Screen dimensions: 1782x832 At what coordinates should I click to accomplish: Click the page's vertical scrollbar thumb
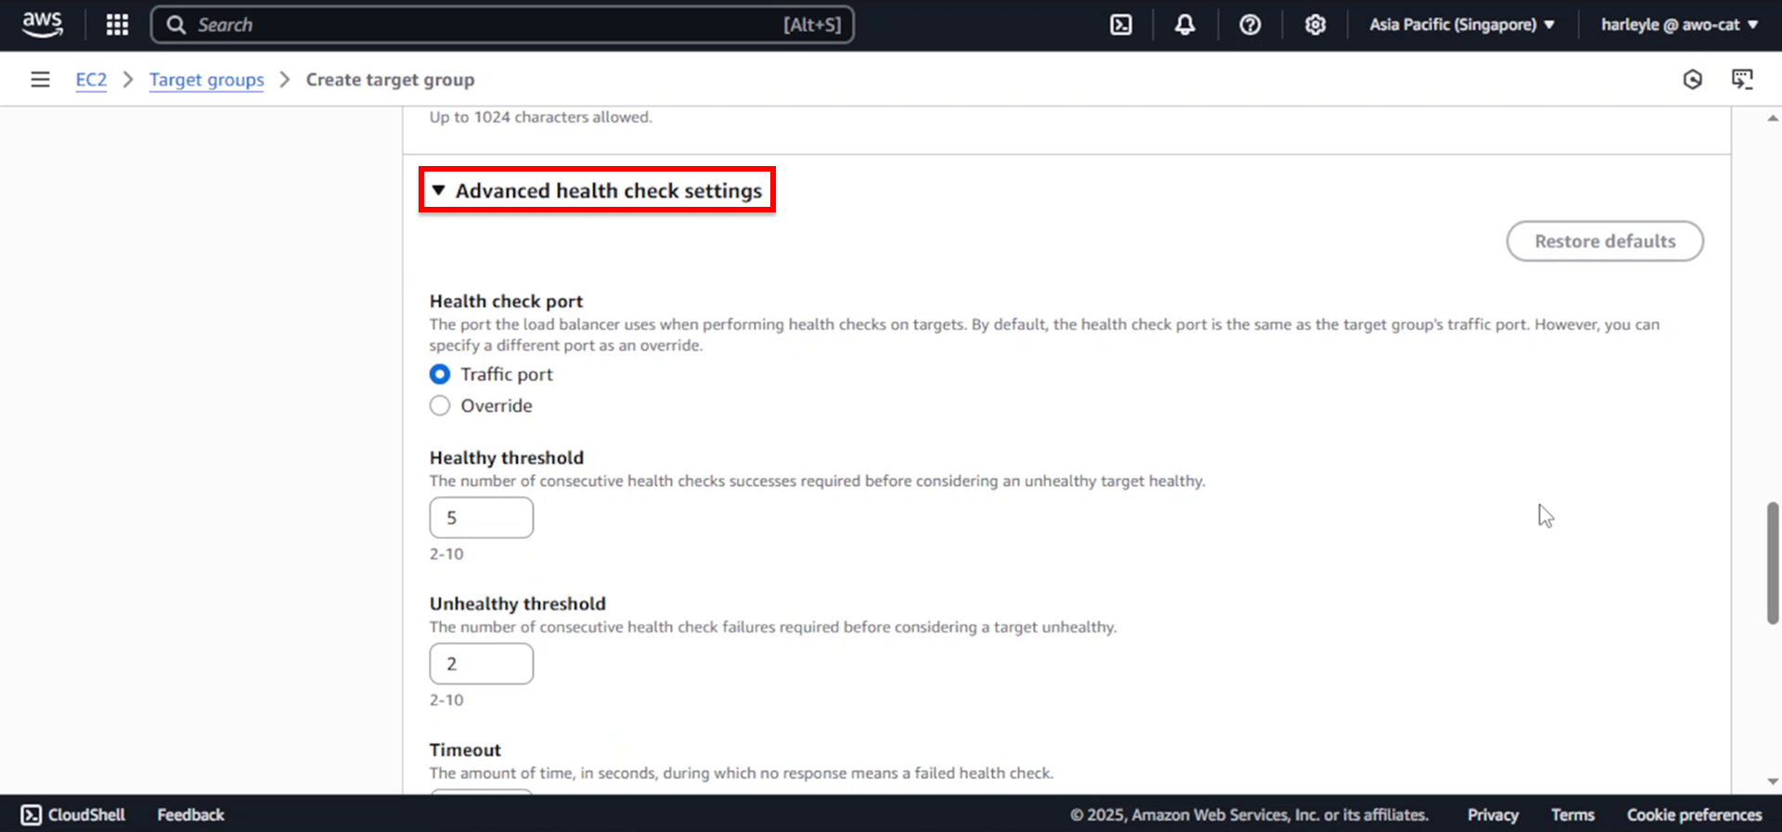[1773, 563]
